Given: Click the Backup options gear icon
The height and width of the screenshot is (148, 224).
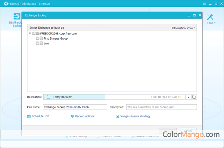Looking at the screenshot, I should click(72, 116).
